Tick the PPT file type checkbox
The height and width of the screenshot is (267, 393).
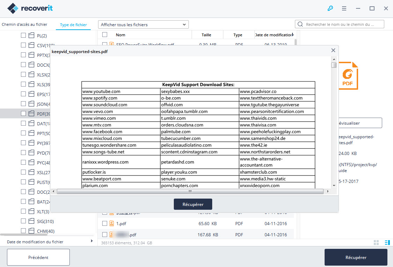point(23,133)
